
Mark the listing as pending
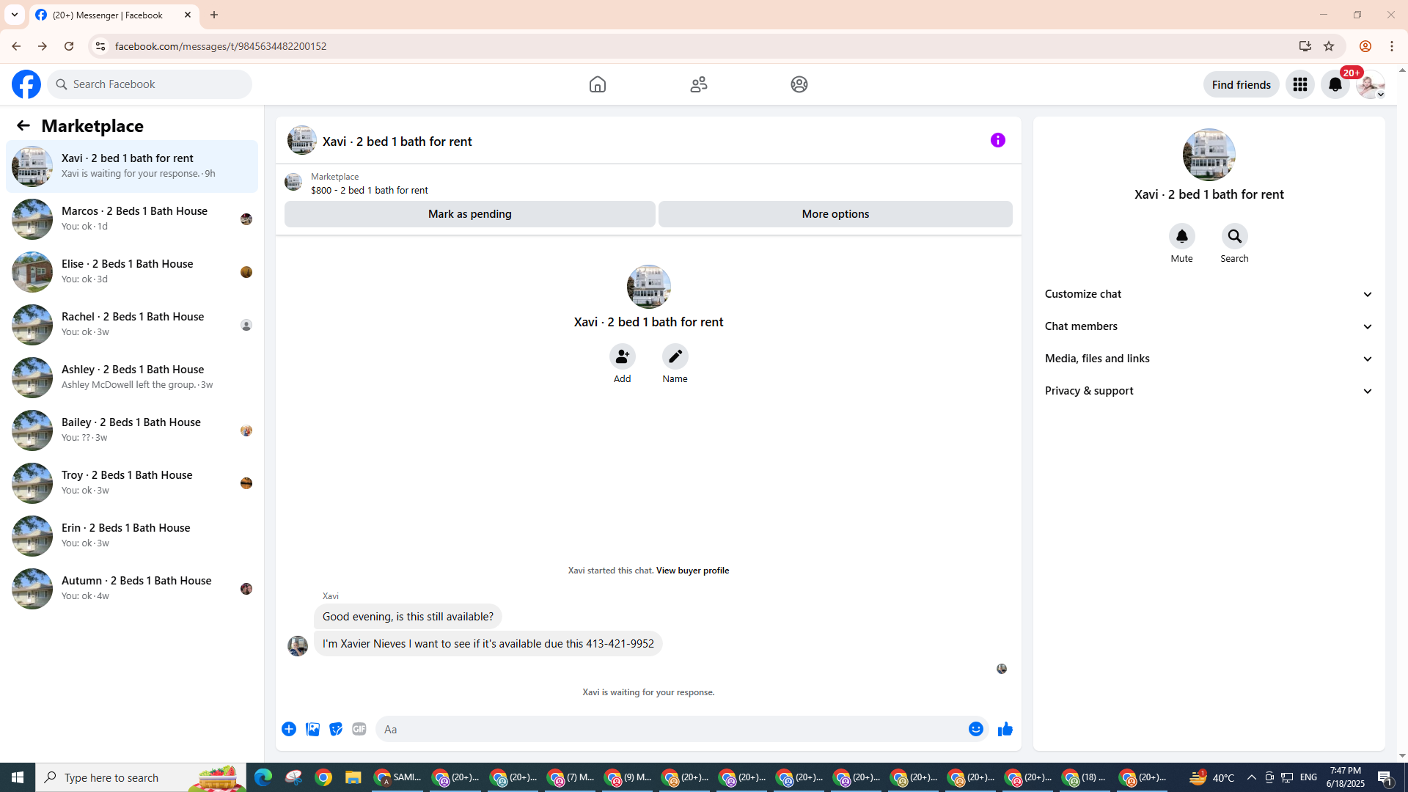(x=470, y=214)
